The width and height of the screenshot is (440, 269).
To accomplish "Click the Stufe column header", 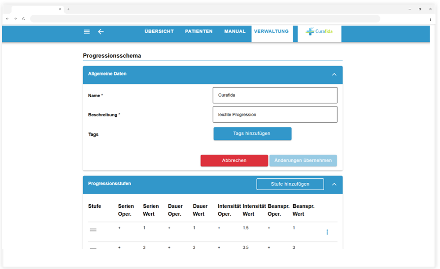I will [95, 206].
